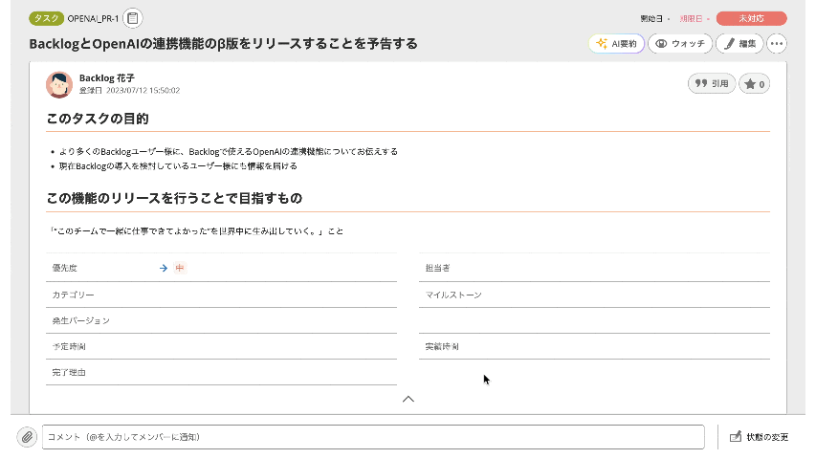
Task: Click the 未対応 status badge
Action: point(751,18)
